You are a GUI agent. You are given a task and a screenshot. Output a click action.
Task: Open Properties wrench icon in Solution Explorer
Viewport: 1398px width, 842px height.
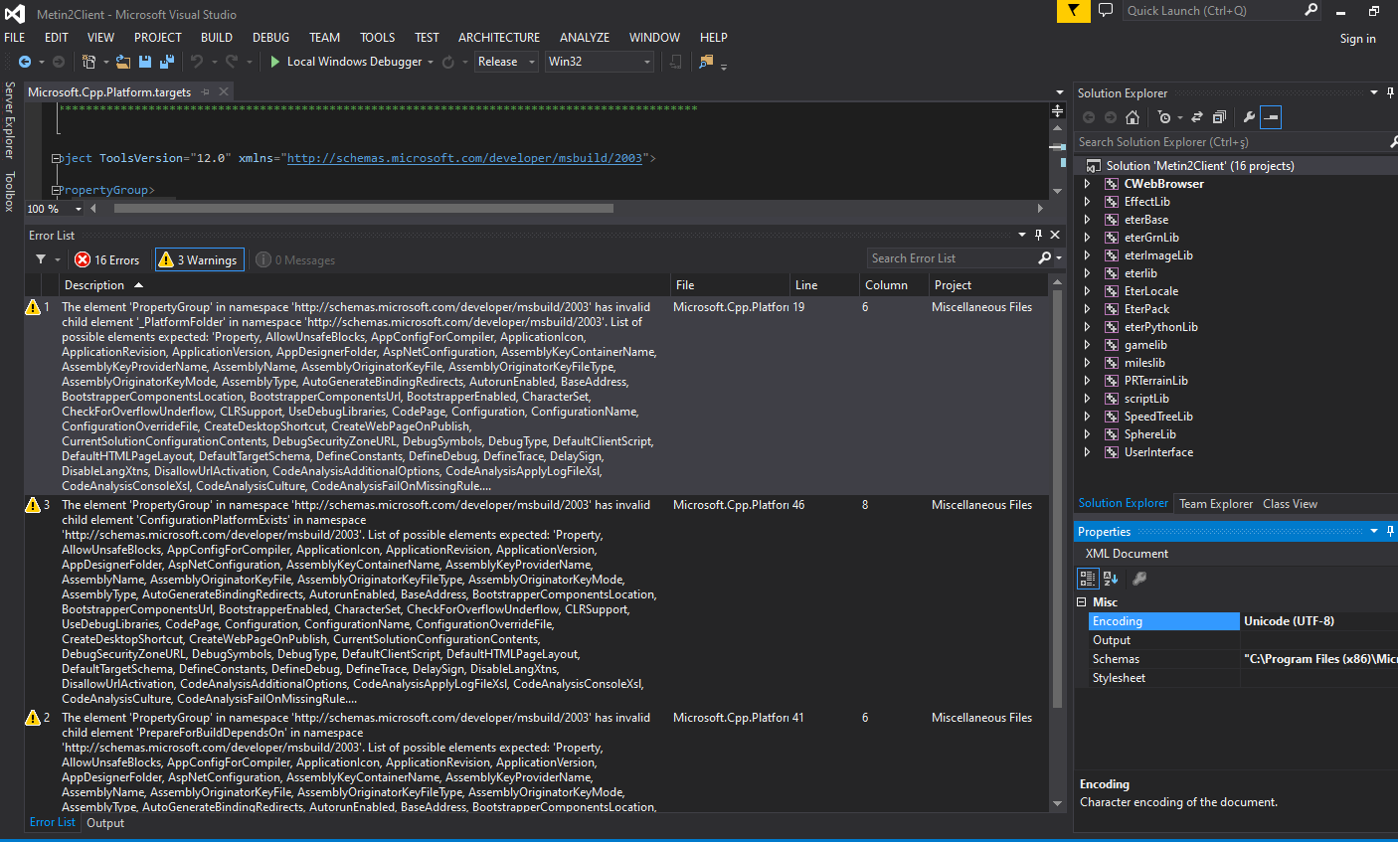(1250, 117)
